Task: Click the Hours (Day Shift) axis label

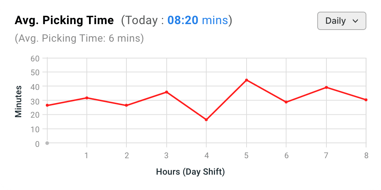Action: coord(190,172)
